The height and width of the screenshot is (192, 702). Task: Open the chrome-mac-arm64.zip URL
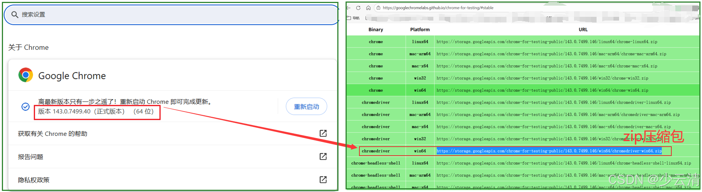[x=551, y=54]
